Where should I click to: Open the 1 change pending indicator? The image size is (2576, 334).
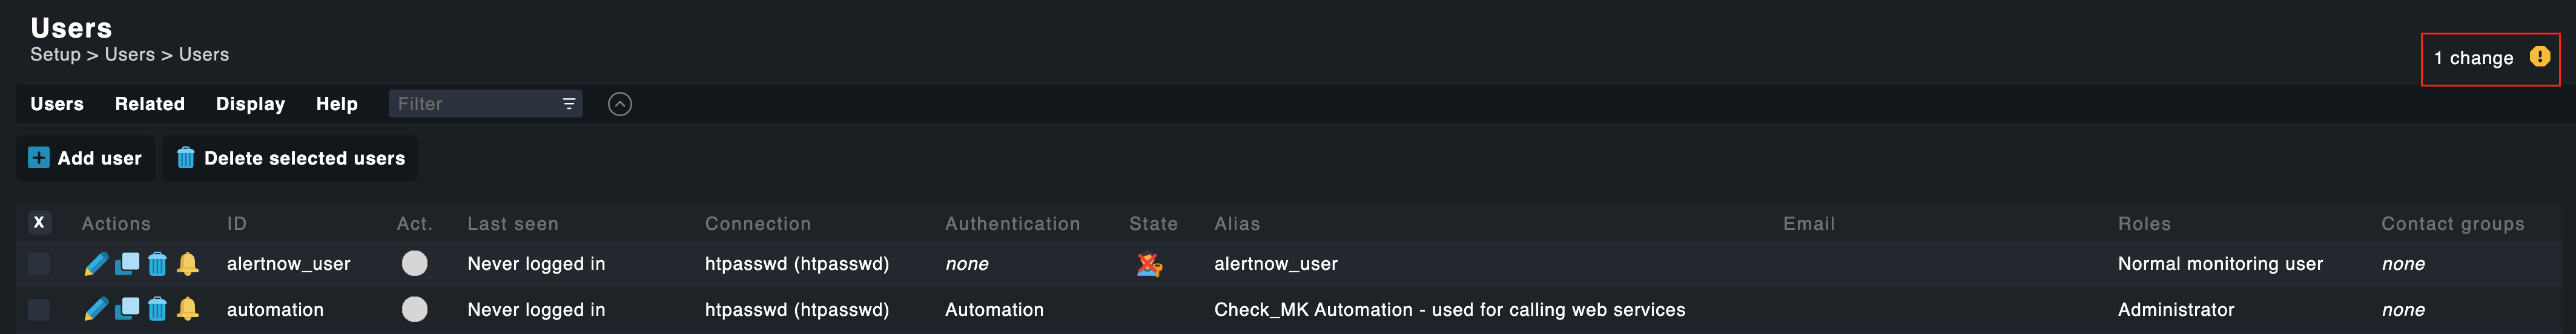click(x=2490, y=59)
